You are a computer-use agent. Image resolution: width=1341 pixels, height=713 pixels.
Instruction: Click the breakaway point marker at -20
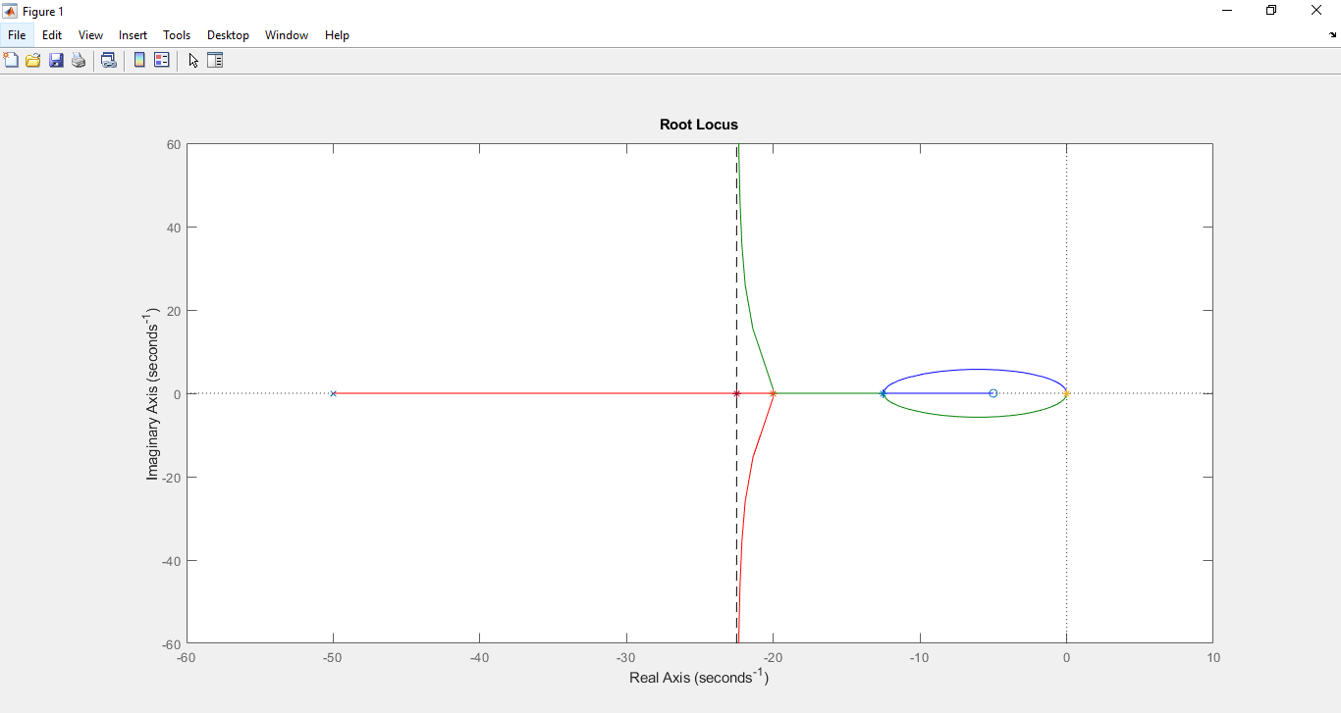click(x=774, y=393)
